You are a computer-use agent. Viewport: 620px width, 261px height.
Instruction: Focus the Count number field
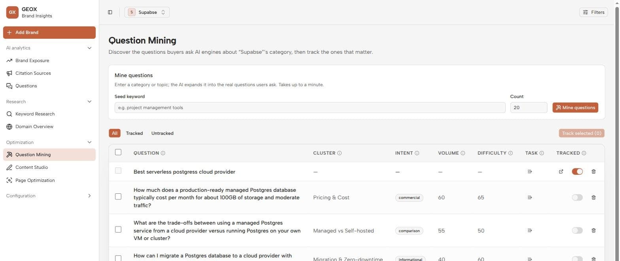click(x=529, y=108)
